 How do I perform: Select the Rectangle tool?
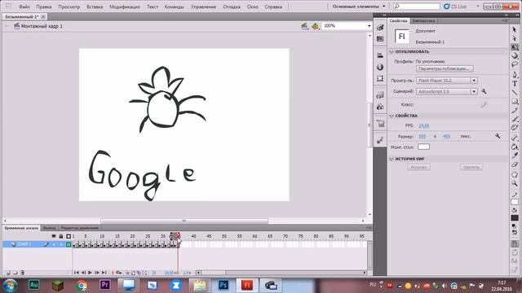coord(515,101)
